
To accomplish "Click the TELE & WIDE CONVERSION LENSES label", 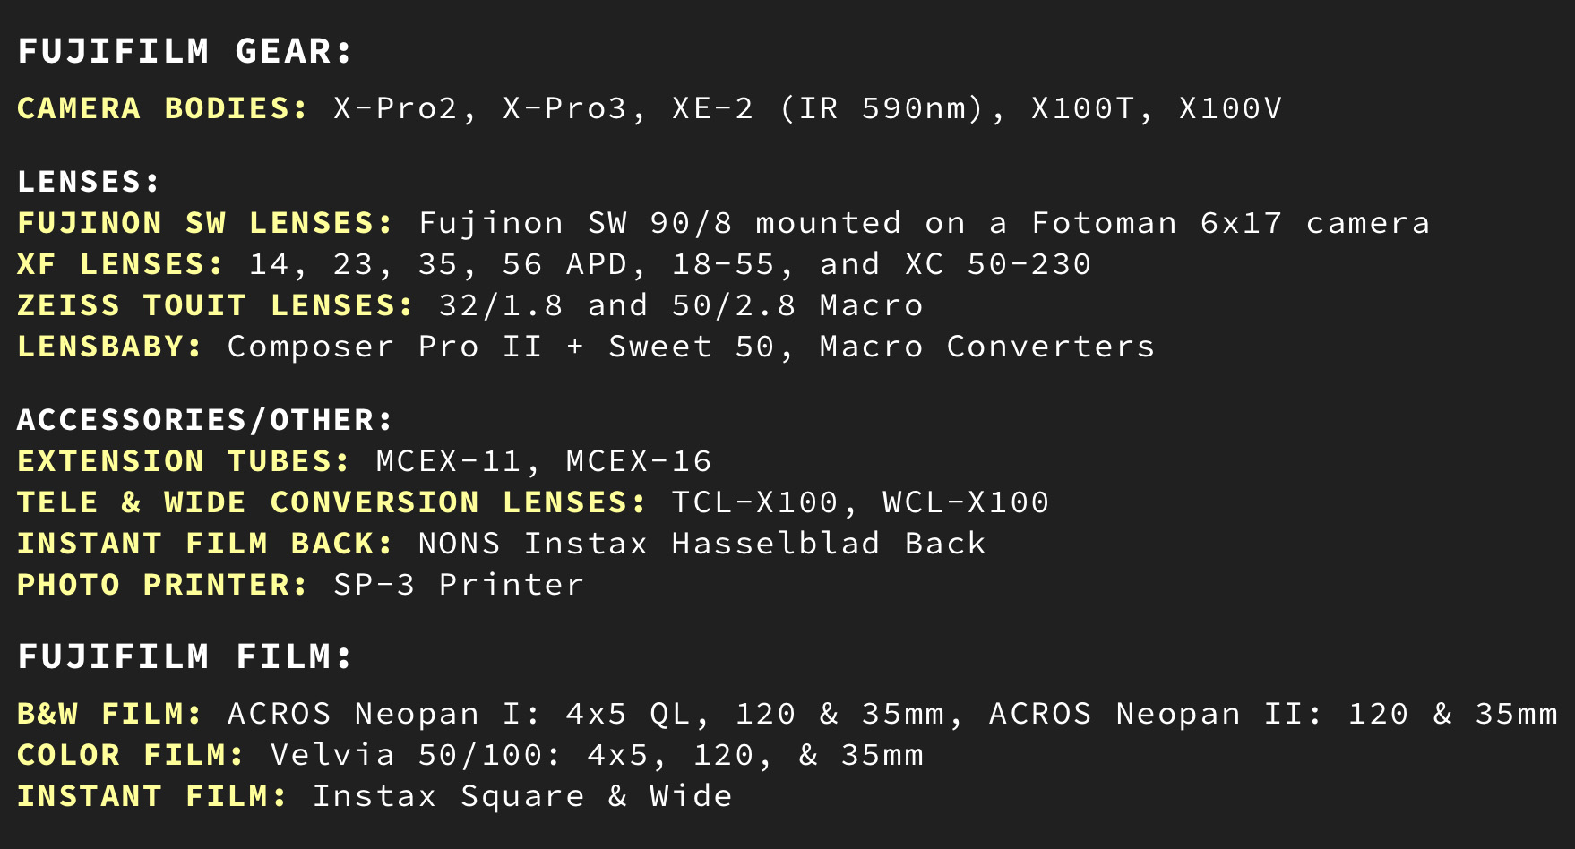I will (x=331, y=502).
